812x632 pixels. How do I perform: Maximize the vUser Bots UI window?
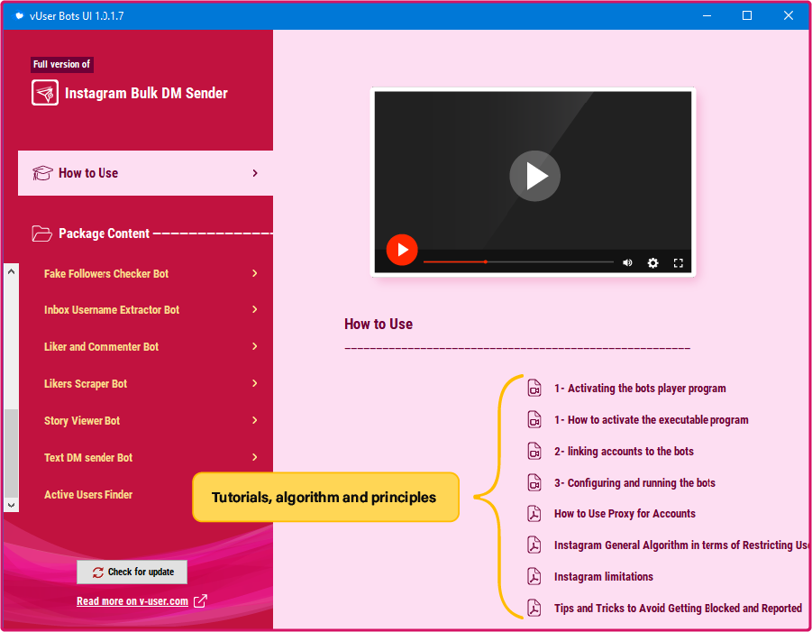pos(747,15)
